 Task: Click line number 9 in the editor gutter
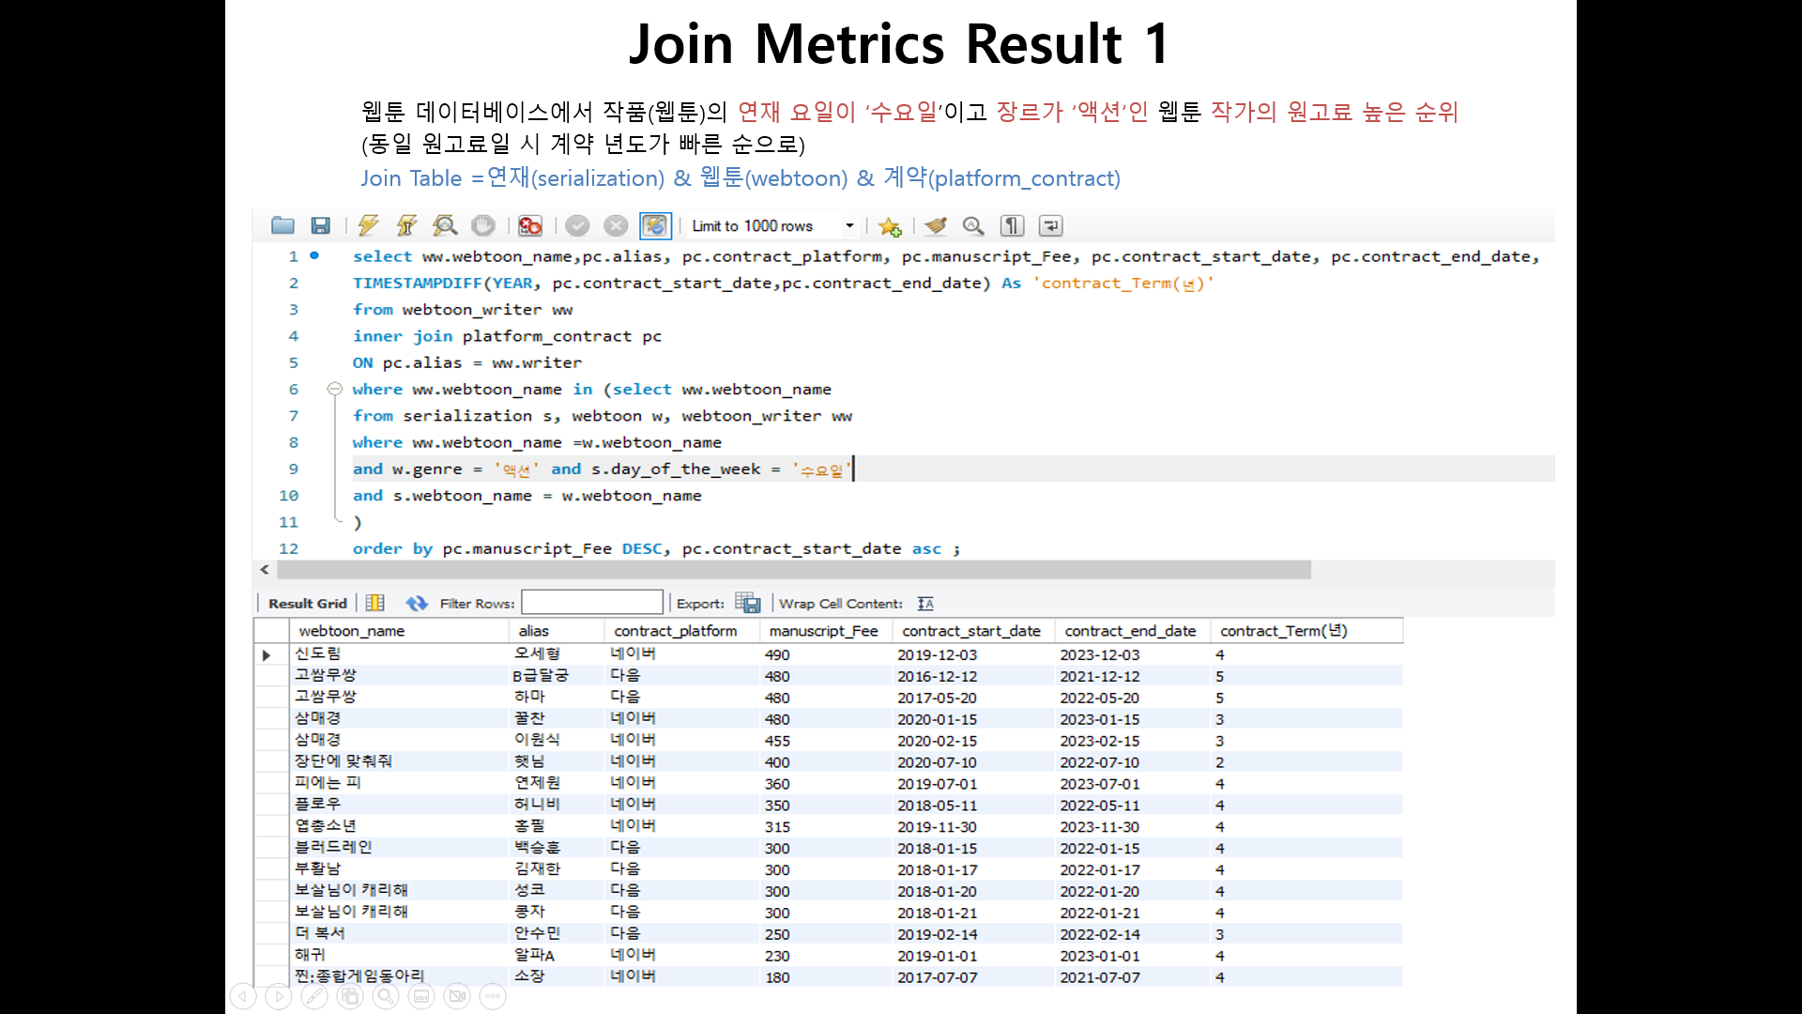click(293, 469)
